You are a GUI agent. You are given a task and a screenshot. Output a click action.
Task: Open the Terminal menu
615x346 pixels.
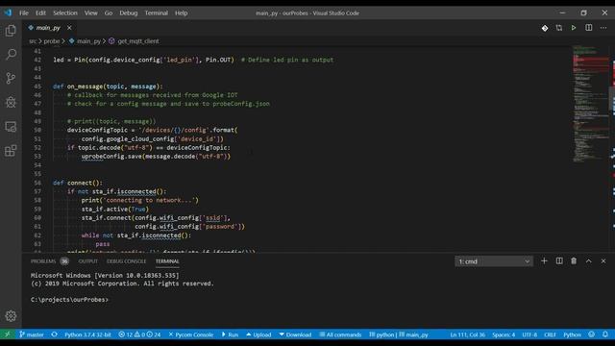[156, 12]
